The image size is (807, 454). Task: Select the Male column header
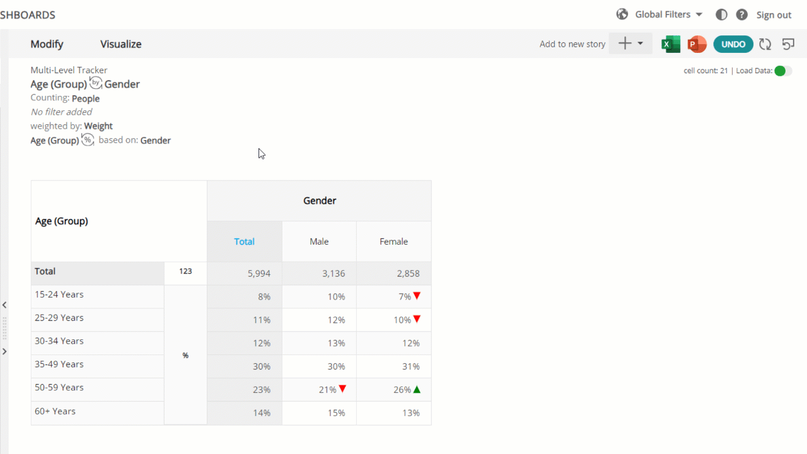(319, 242)
